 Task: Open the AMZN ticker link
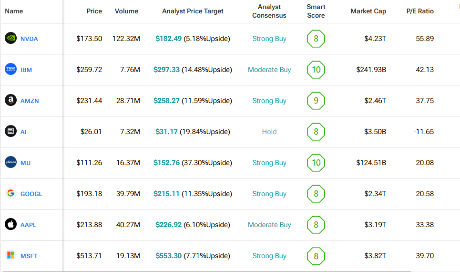pos(30,101)
